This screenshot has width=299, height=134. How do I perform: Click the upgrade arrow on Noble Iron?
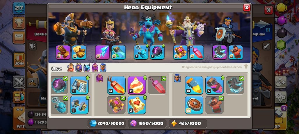(x=88, y=97)
